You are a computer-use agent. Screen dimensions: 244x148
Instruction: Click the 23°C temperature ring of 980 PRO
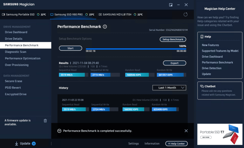(86, 15)
